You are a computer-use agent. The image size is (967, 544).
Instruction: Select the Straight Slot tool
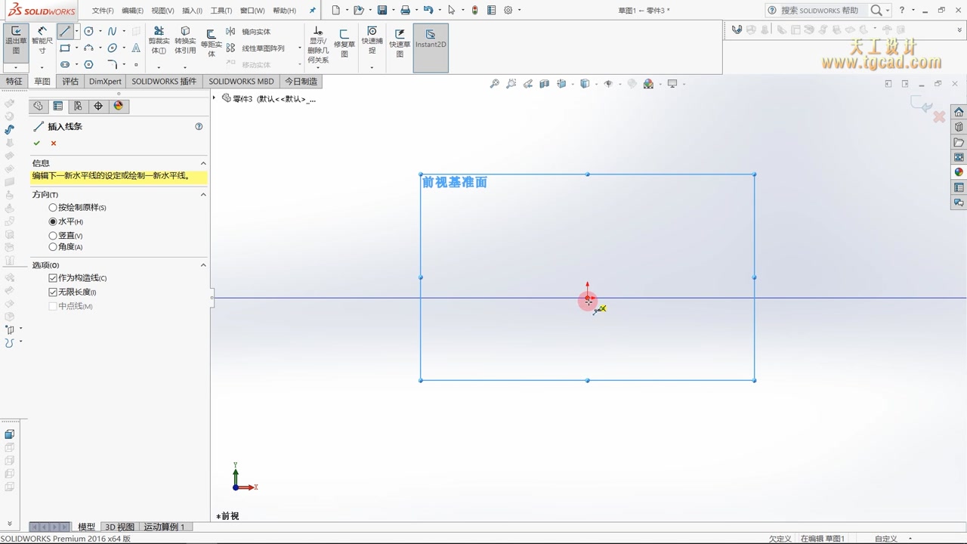[66, 65]
